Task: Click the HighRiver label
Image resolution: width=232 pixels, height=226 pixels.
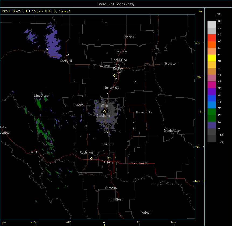Action: click(116, 199)
